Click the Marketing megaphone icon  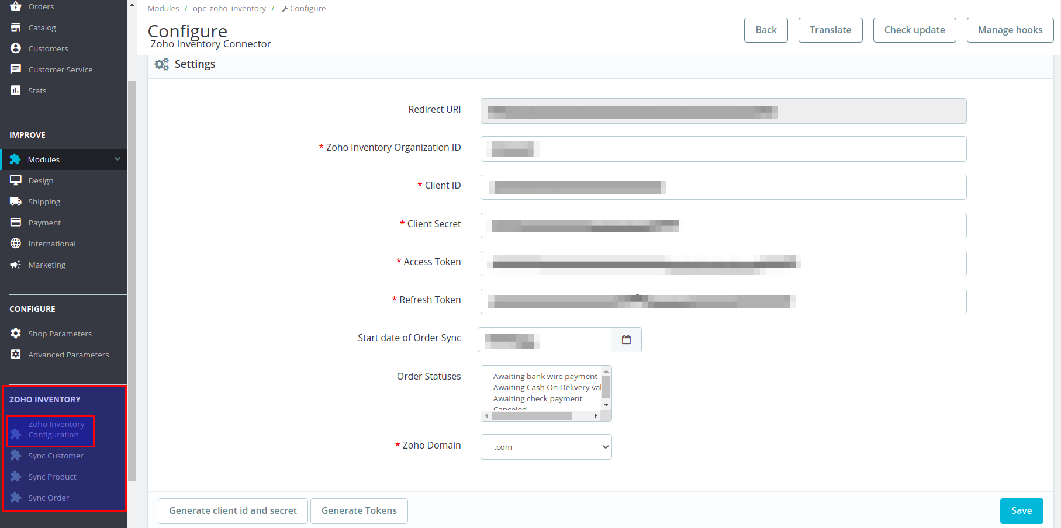click(16, 265)
